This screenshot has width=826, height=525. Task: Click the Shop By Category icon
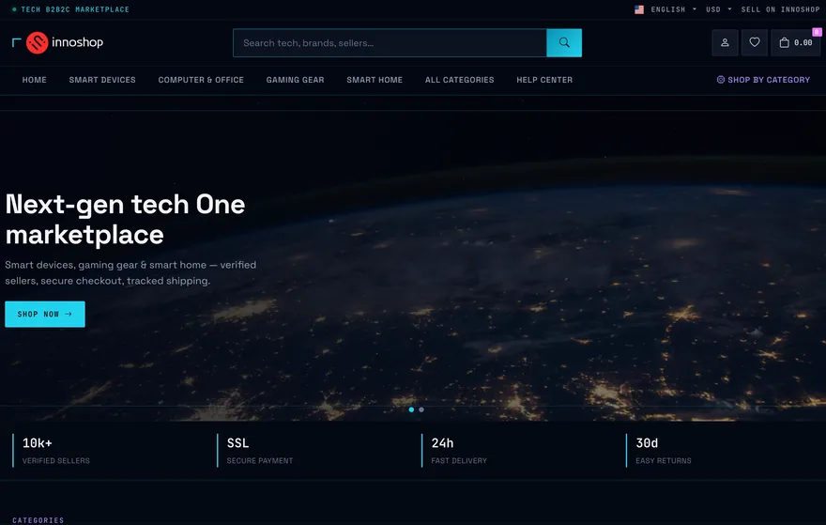(x=721, y=80)
